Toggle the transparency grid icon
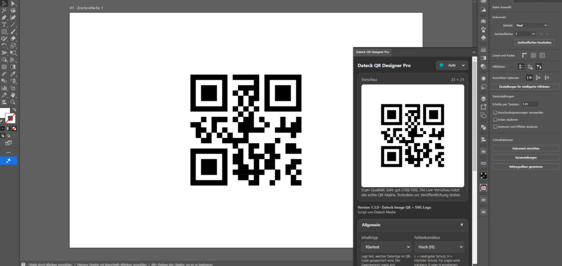The height and width of the screenshot is (266, 562). pos(542,55)
